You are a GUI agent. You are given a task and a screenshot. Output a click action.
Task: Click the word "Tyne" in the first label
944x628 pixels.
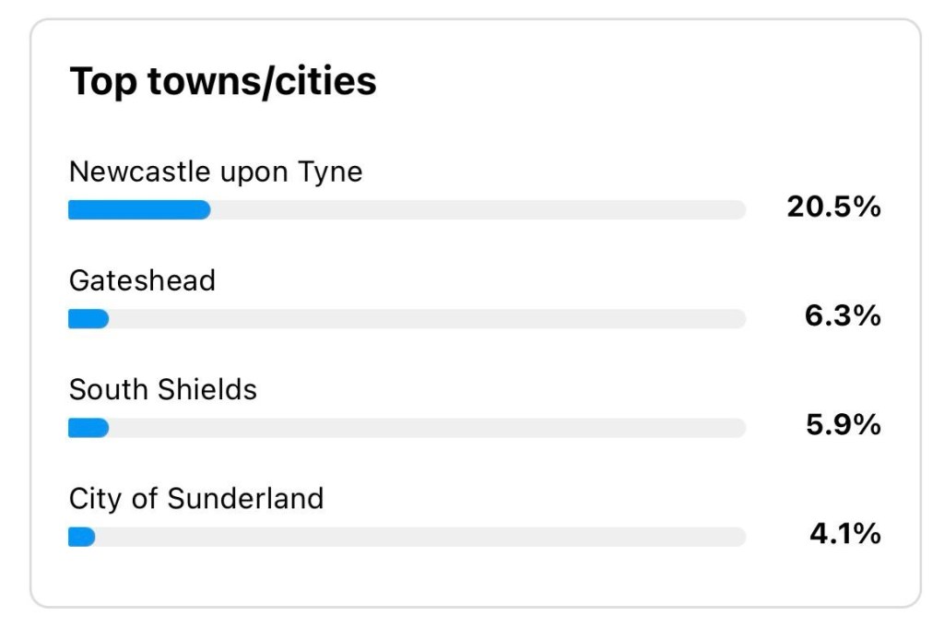coord(329,172)
